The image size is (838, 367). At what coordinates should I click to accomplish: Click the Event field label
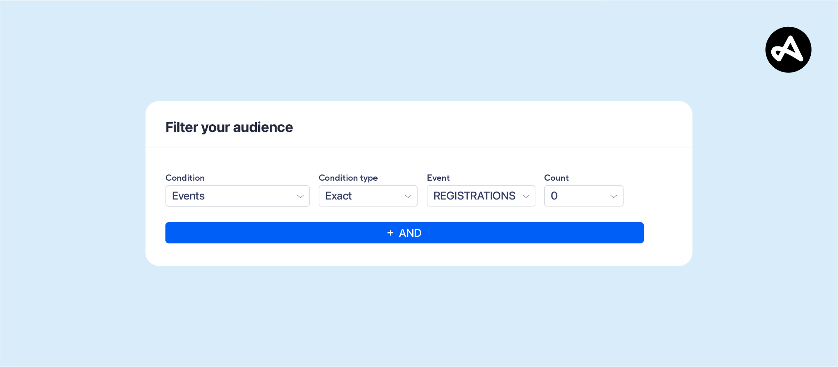pos(438,177)
